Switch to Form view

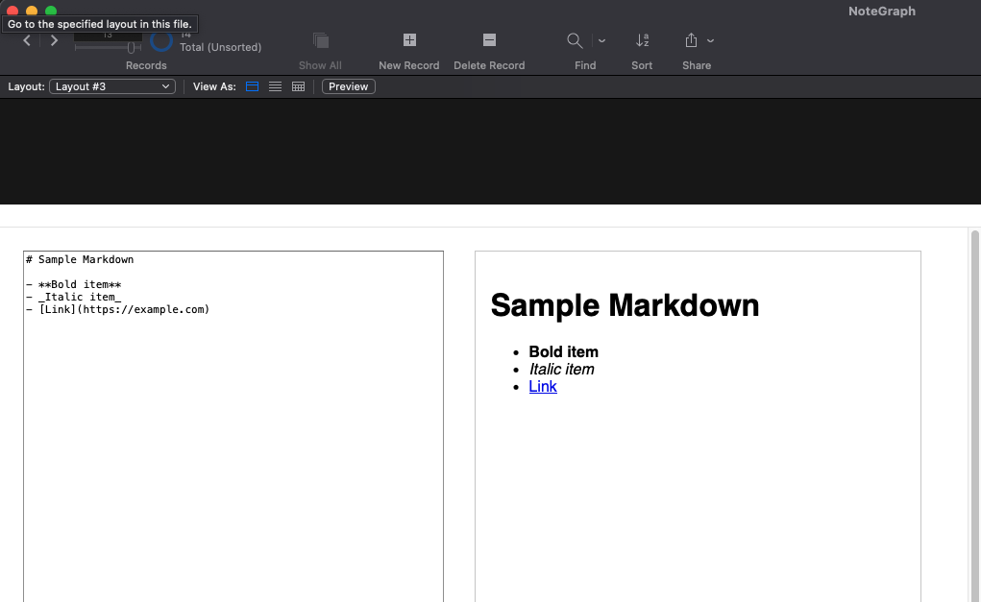253,86
